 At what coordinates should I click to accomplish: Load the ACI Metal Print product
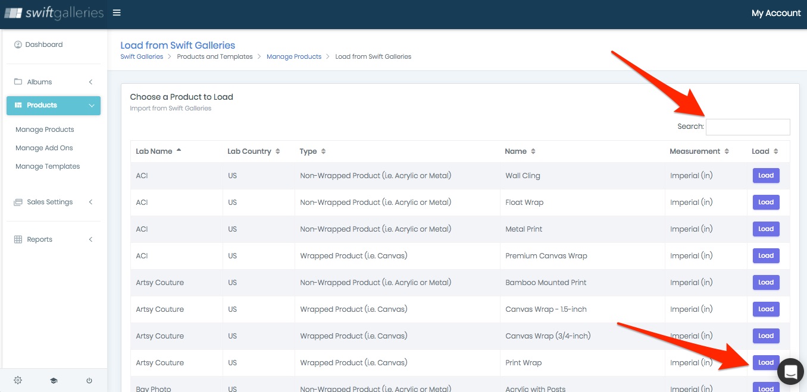(x=766, y=229)
